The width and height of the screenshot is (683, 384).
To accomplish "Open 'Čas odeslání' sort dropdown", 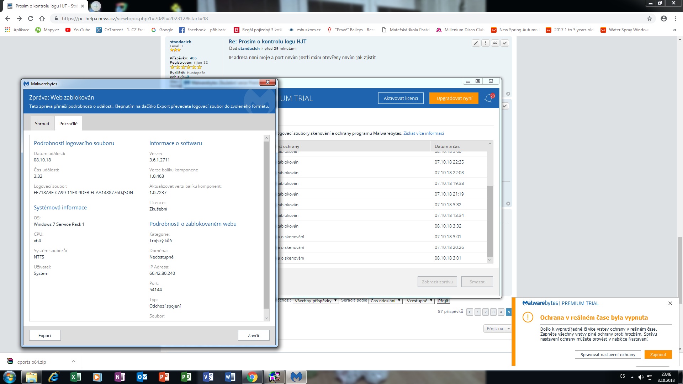I will [385, 301].
